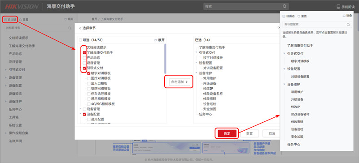Click the 展开 icon in the left sidebar
Viewport: 359px width, 163px height.
pos(66,19)
